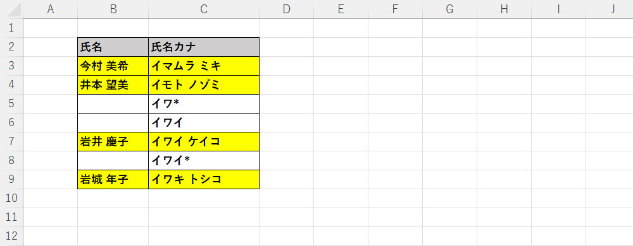Select column B header
Viewport: 633px width, 246px height.
(113, 9)
